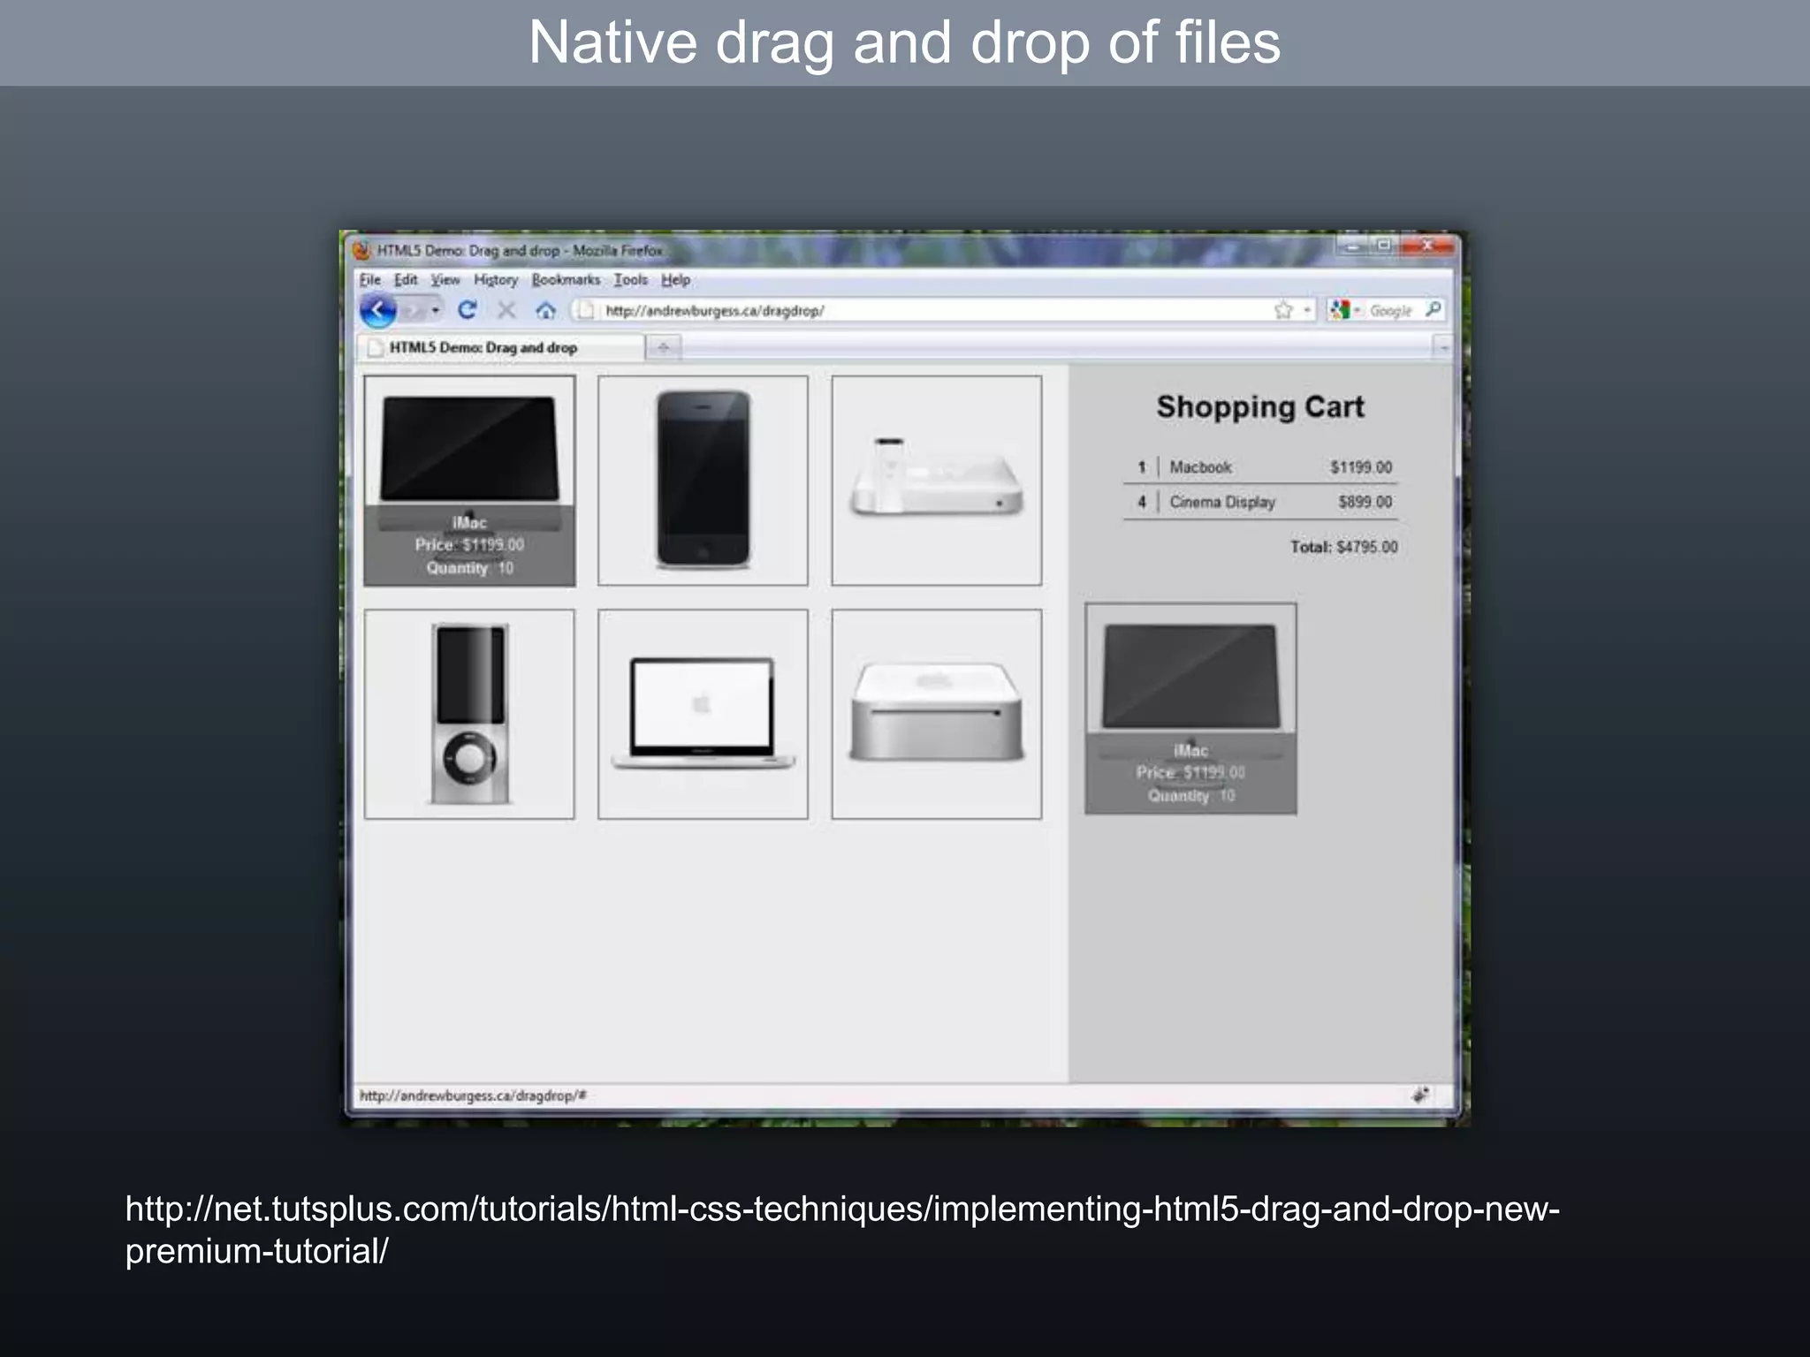Click the $1199.00 Macbook price
The height and width of the screenshot is (1357, 1810).
tap(1361, 467)
